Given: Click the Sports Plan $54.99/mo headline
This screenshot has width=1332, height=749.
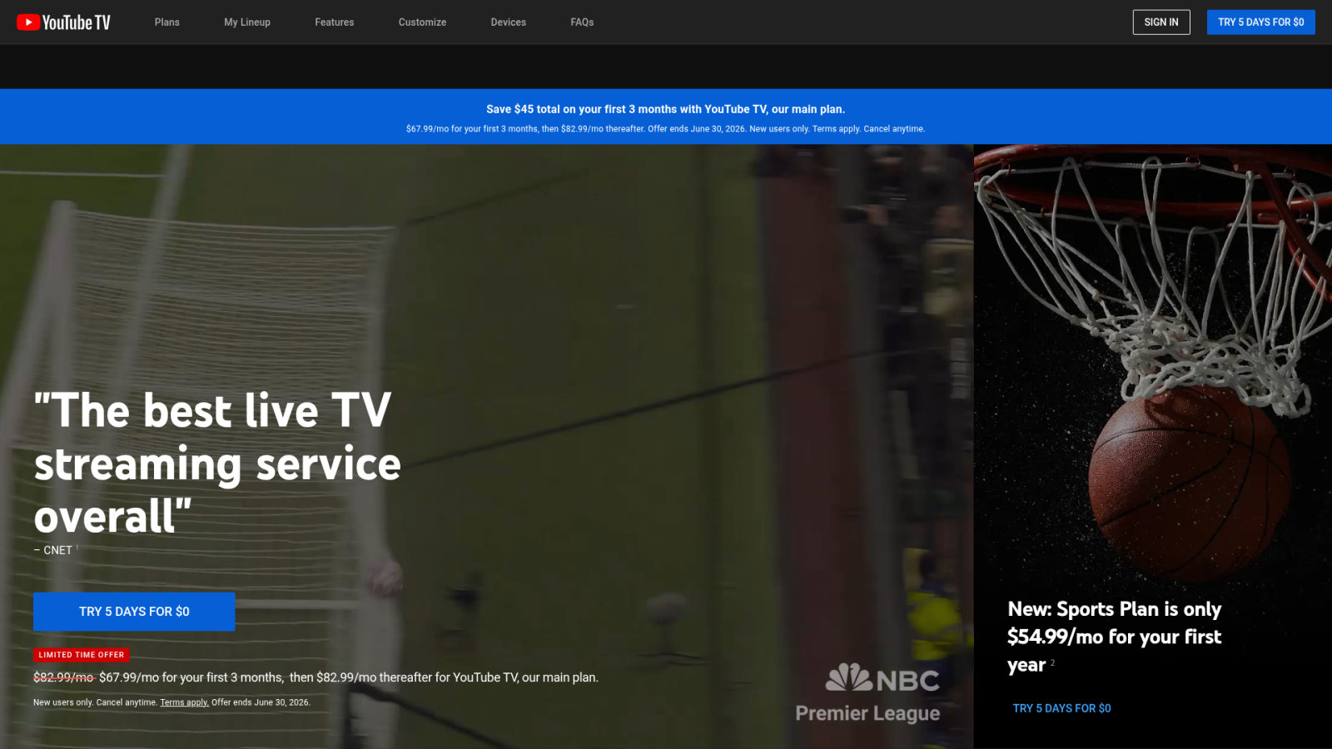Looking at the screenshot, I should point(1114,637).
